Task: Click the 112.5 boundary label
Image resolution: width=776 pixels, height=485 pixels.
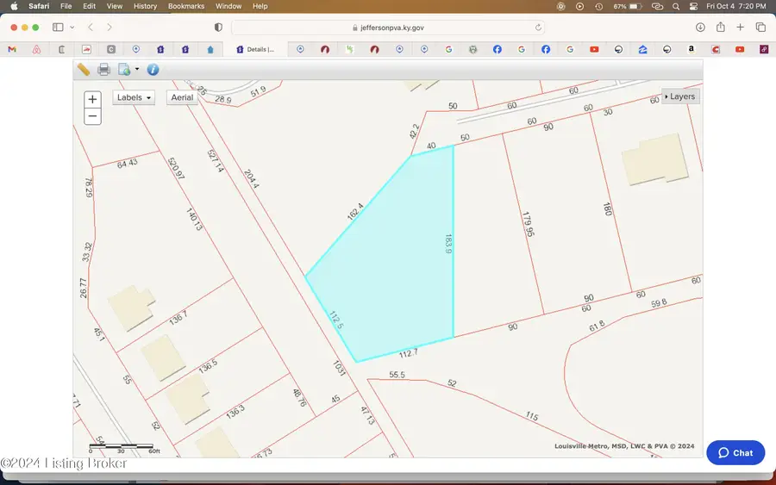Action: click(x=336, y=320)
